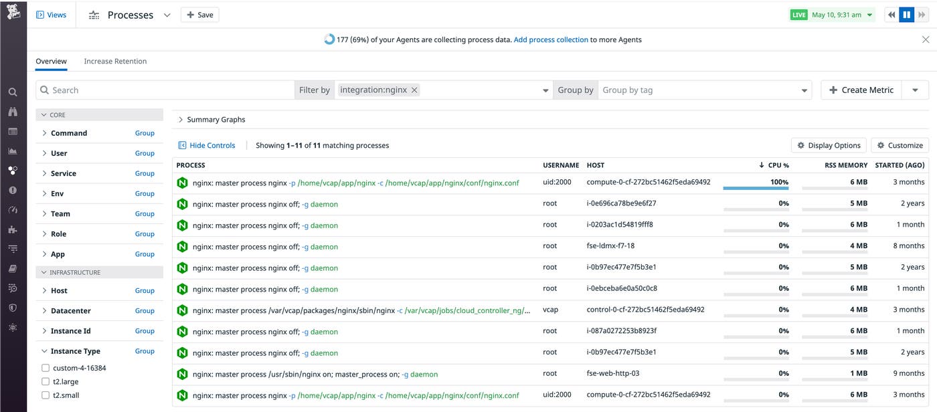Check the custom-4-16384 instance type filter

46,367
